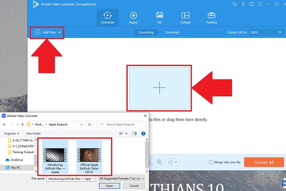Click the dialog help question icon
This screenshot has height=191, width=286.
[x=143, y=133]
